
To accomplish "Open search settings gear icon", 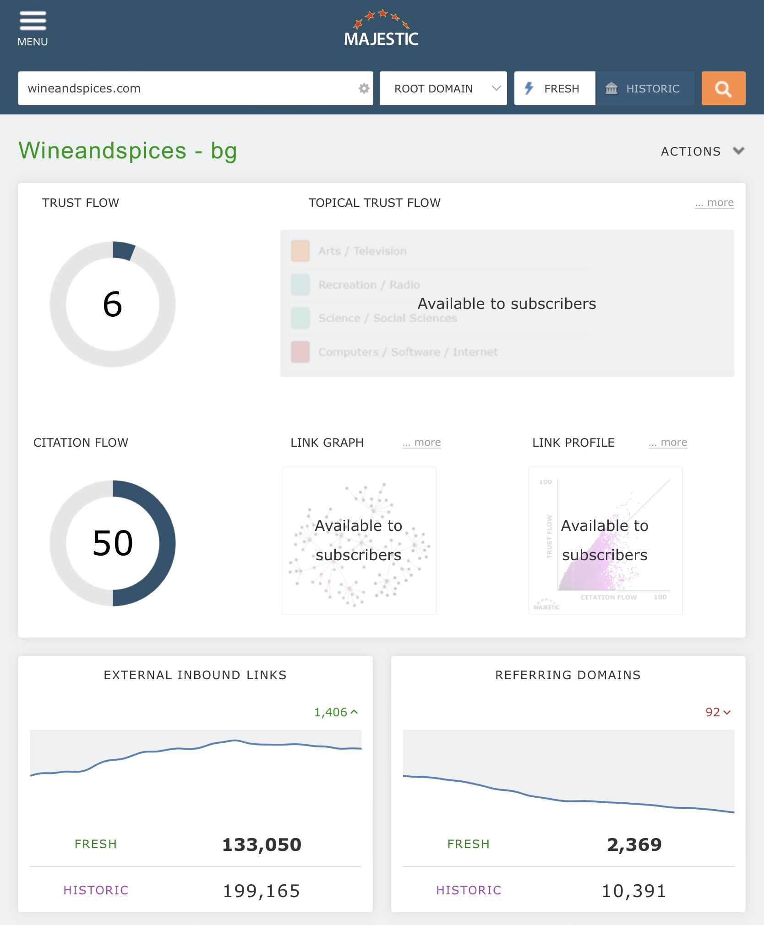I will click(x=364, y=88).
